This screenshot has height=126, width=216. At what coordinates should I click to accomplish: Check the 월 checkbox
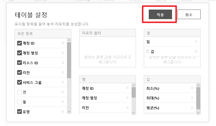coord(20,102)
